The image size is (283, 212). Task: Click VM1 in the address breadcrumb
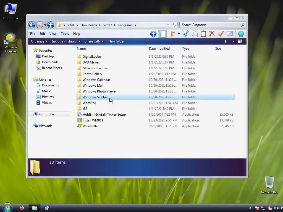tap(71, 25)
